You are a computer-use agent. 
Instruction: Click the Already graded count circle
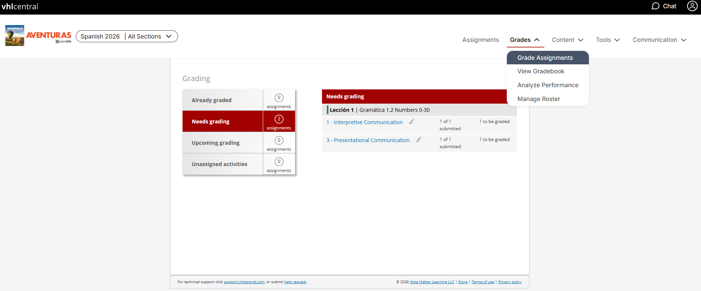pos(279,98)
